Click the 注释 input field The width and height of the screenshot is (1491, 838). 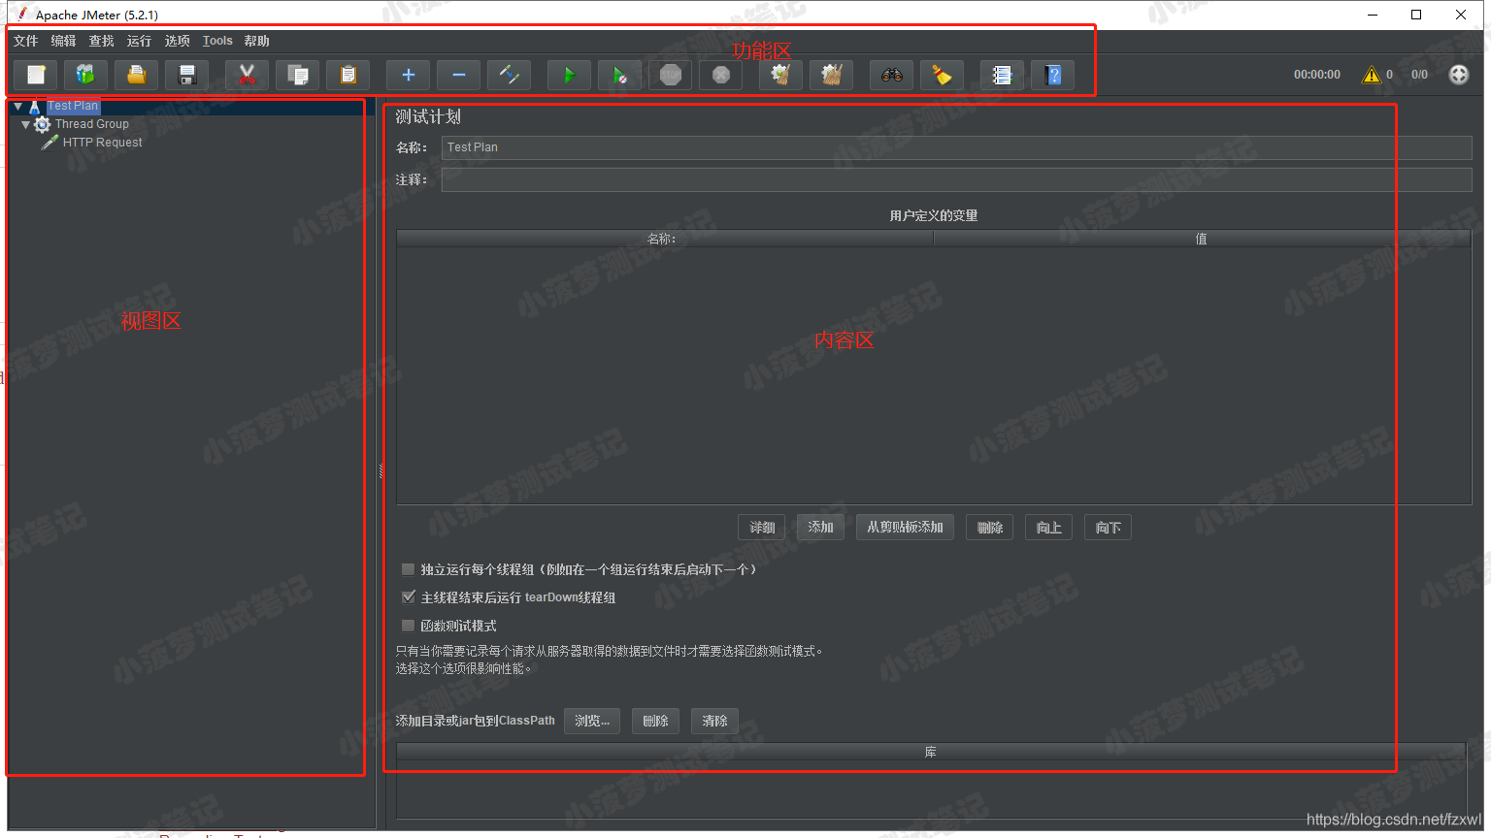[x=957, y=179]
